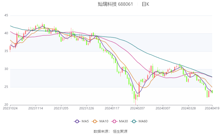Click y-axis value 40
This screenshot has width=221, height=134.
6,33
